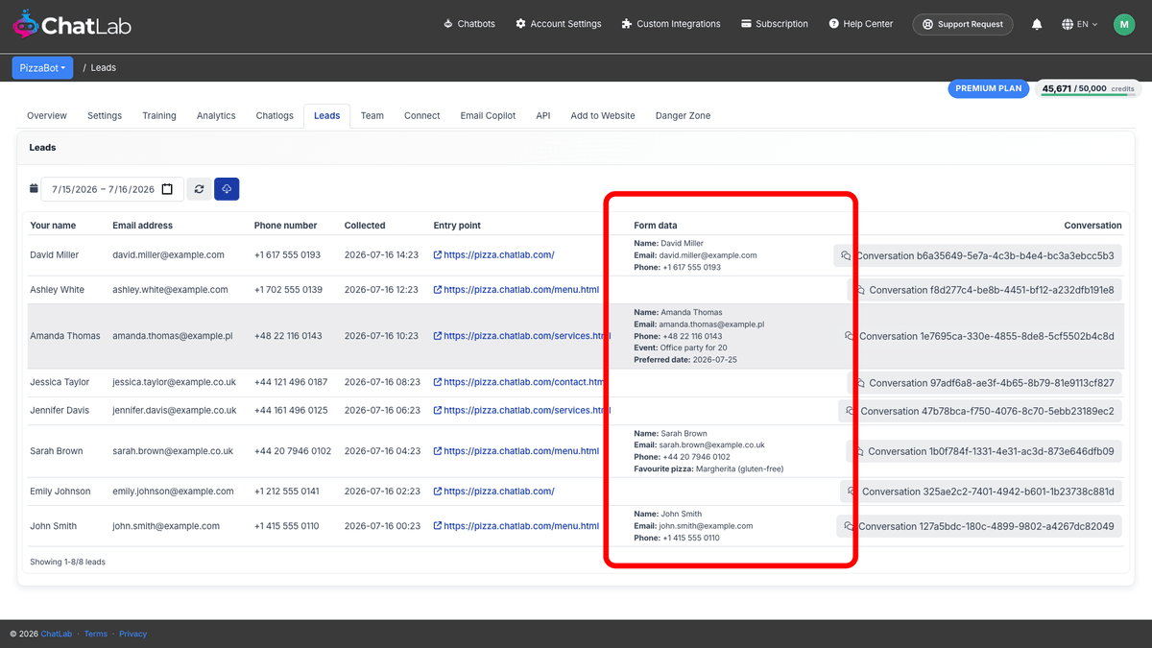The width and height of the screenshot is (1152, 648).
Task: Open John Smith's menu.html entry point link
Action: coord(516,526)
